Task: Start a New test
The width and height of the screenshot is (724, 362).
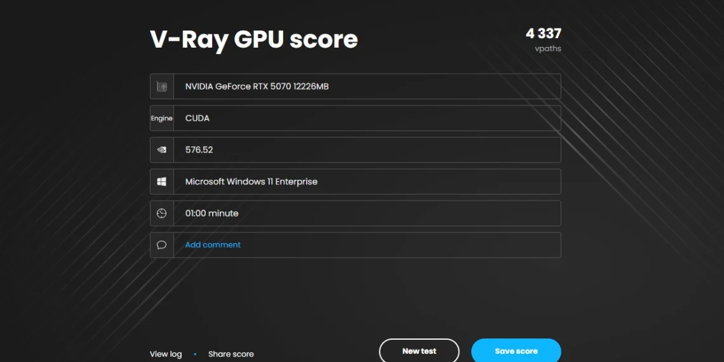Action: 419,351
